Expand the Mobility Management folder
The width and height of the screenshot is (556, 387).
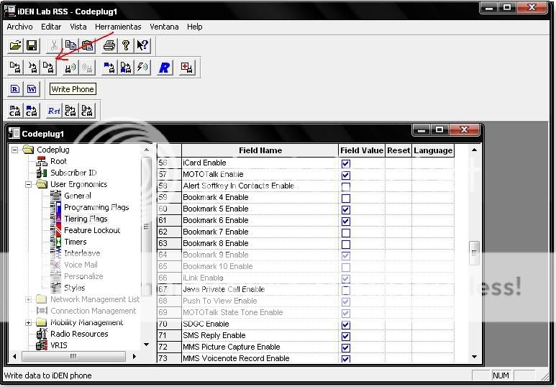pyautogui.click(x=29, y=323)
